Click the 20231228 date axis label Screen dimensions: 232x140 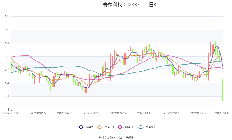198,113
